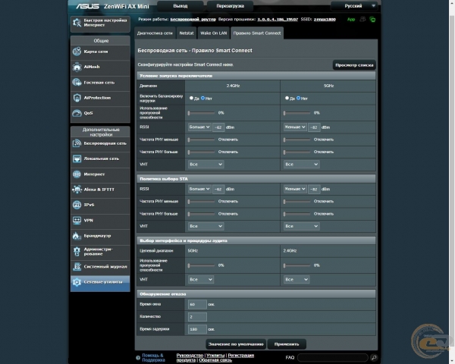
Task: Click the browser vertical scrollbar
Action: click(452, 182)
